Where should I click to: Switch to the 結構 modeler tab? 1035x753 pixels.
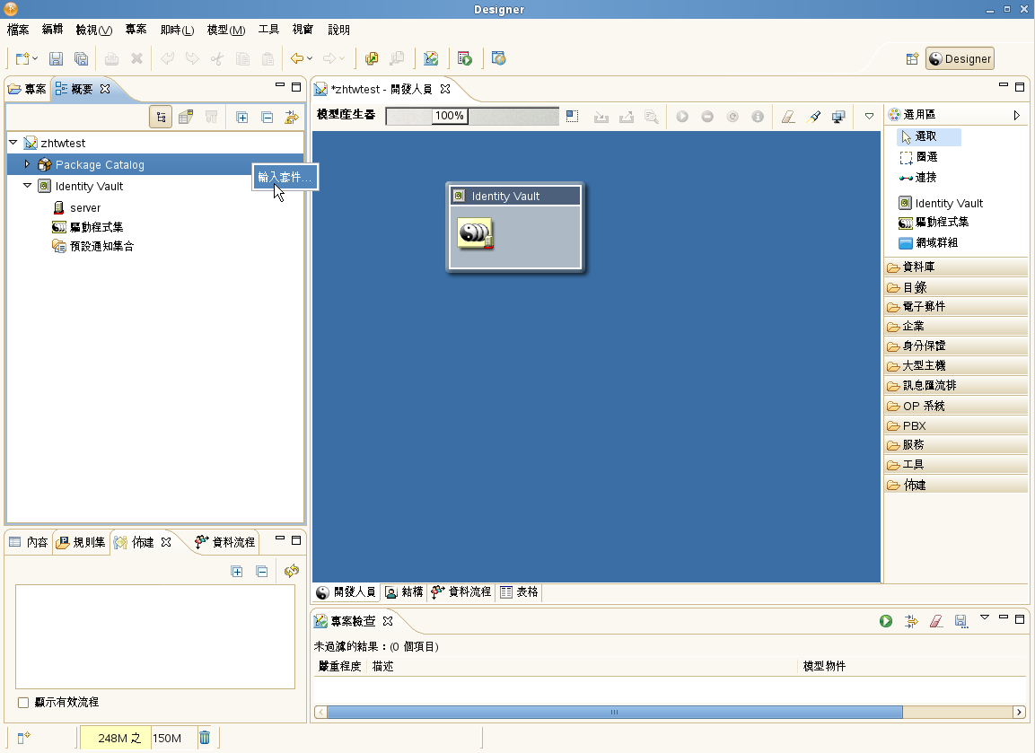404,592
